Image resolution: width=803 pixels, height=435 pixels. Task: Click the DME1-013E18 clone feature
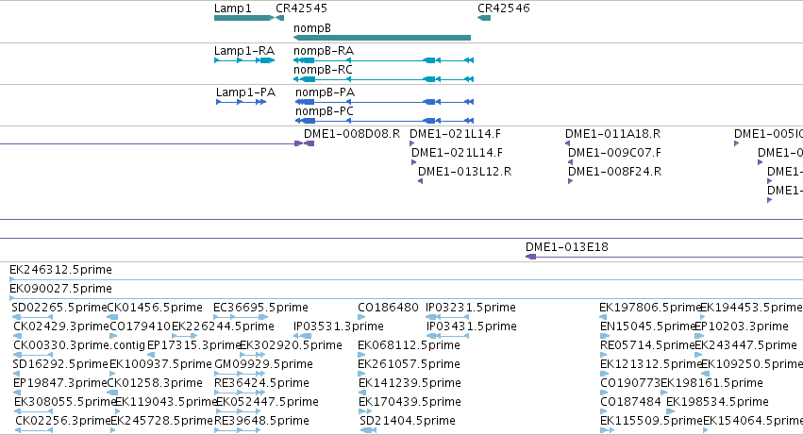[664, 257]
